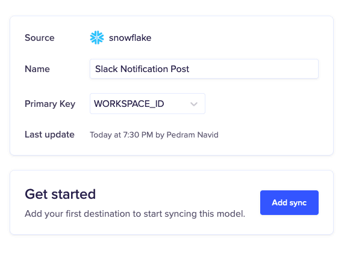Click the word 'Slack' in the name field

pos(106,69)
